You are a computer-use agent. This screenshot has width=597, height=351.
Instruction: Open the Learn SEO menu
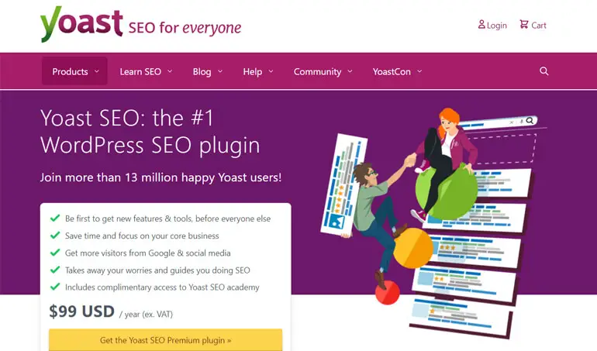coord(146,71)
